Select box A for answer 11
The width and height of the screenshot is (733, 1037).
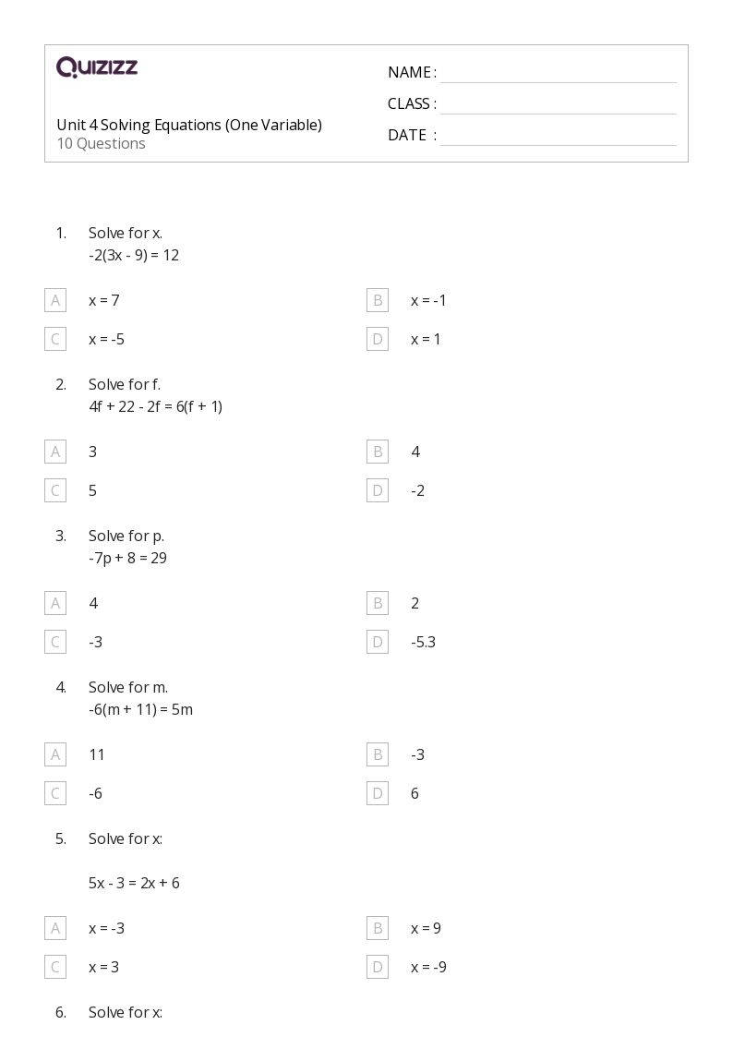click(x=55, y=754)
